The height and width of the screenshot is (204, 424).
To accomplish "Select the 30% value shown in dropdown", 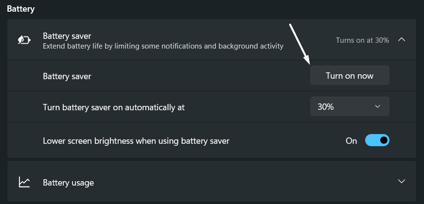I will [x=326, y=107].
